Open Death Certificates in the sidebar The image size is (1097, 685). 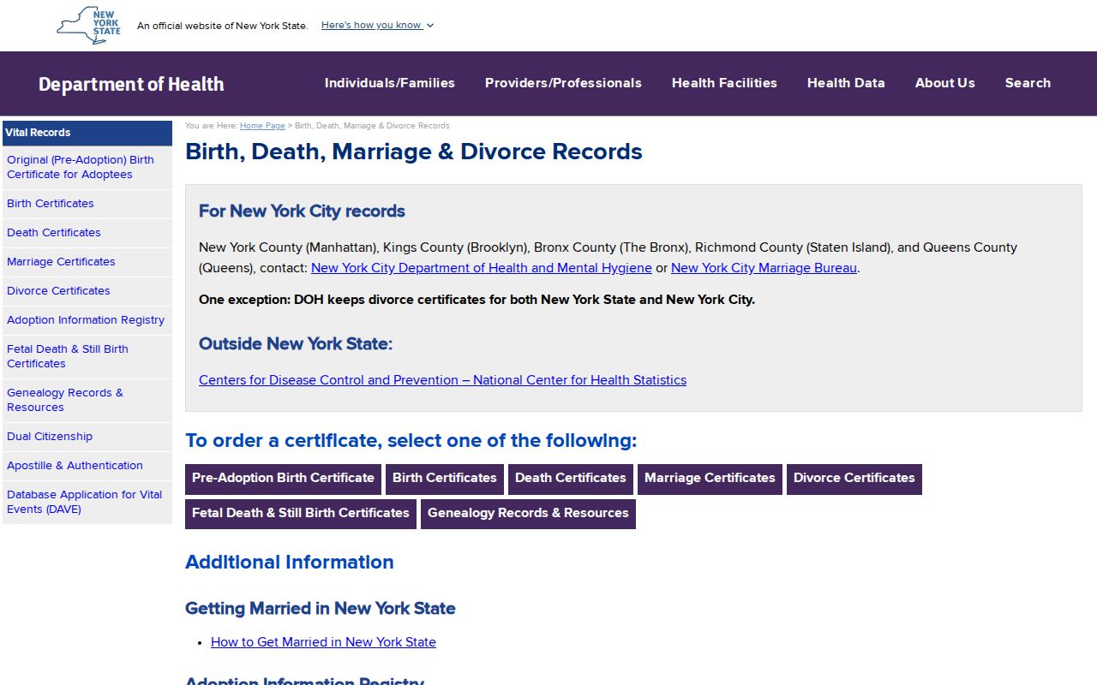[x=87, y=233]
